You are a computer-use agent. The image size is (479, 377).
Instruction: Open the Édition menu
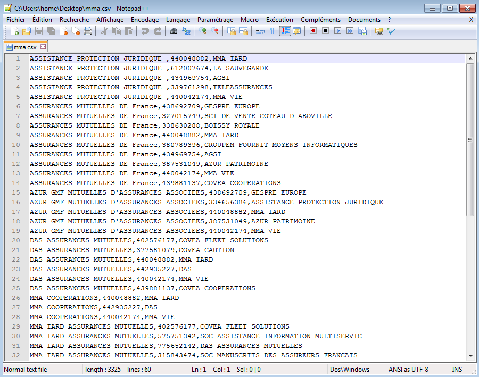tap(42, 20)
